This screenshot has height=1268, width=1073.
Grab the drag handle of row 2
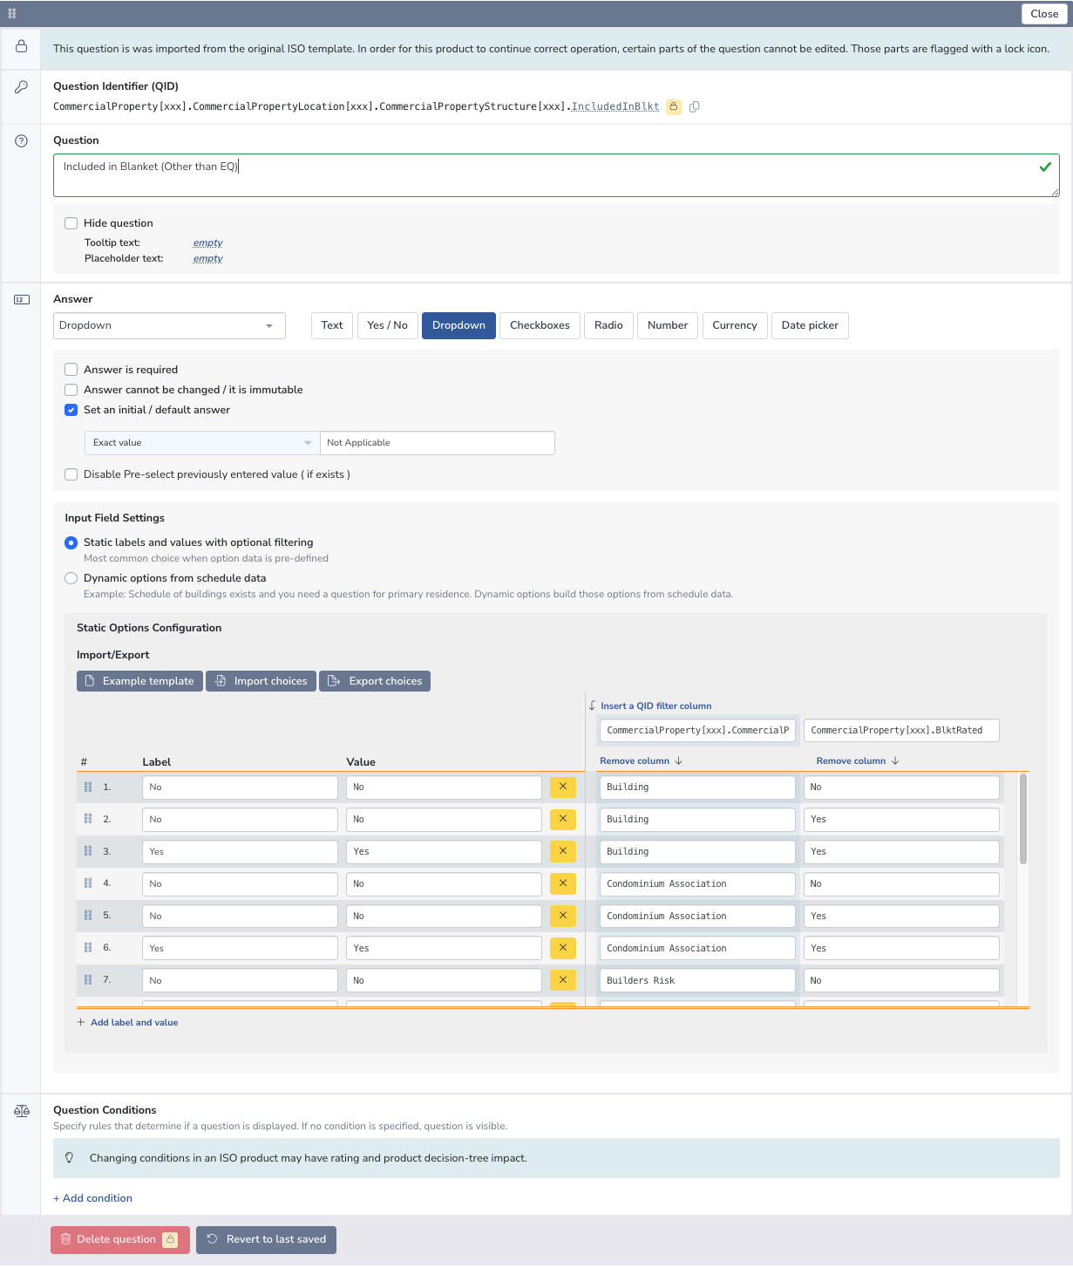pos(88,819)
